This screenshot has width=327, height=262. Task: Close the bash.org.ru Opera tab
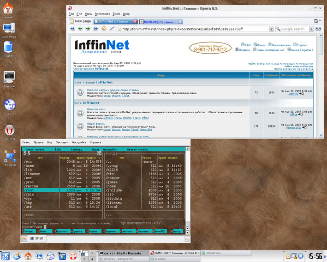180,22
